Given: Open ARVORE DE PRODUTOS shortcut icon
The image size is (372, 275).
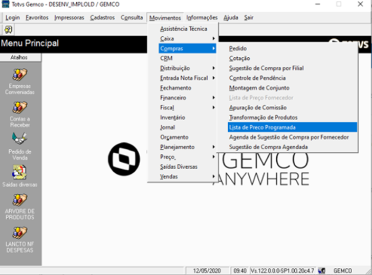Looking at the screenshot, I should pos(19,200).
